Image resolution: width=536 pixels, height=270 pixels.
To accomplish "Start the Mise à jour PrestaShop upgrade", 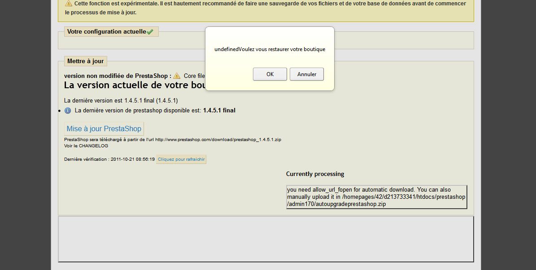I will pyautogui.click(x=104, y=129).
